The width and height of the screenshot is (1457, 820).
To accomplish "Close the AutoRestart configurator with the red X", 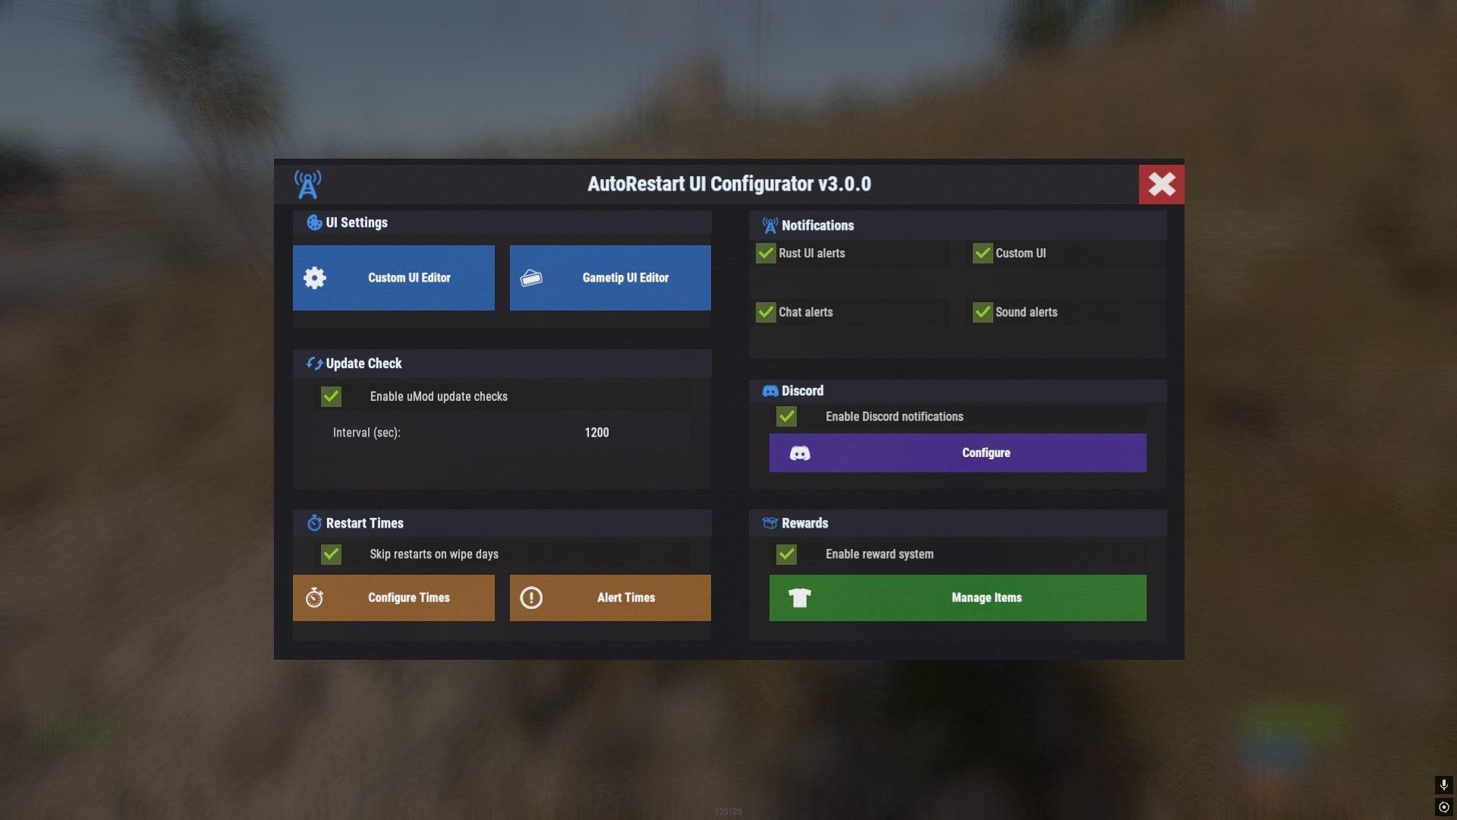I will coord(1161,184).
